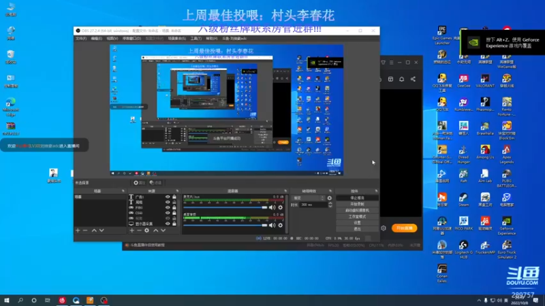Open 场景集合(S) menu in OBS
545x306 pixels.
[x=177, y=39]
